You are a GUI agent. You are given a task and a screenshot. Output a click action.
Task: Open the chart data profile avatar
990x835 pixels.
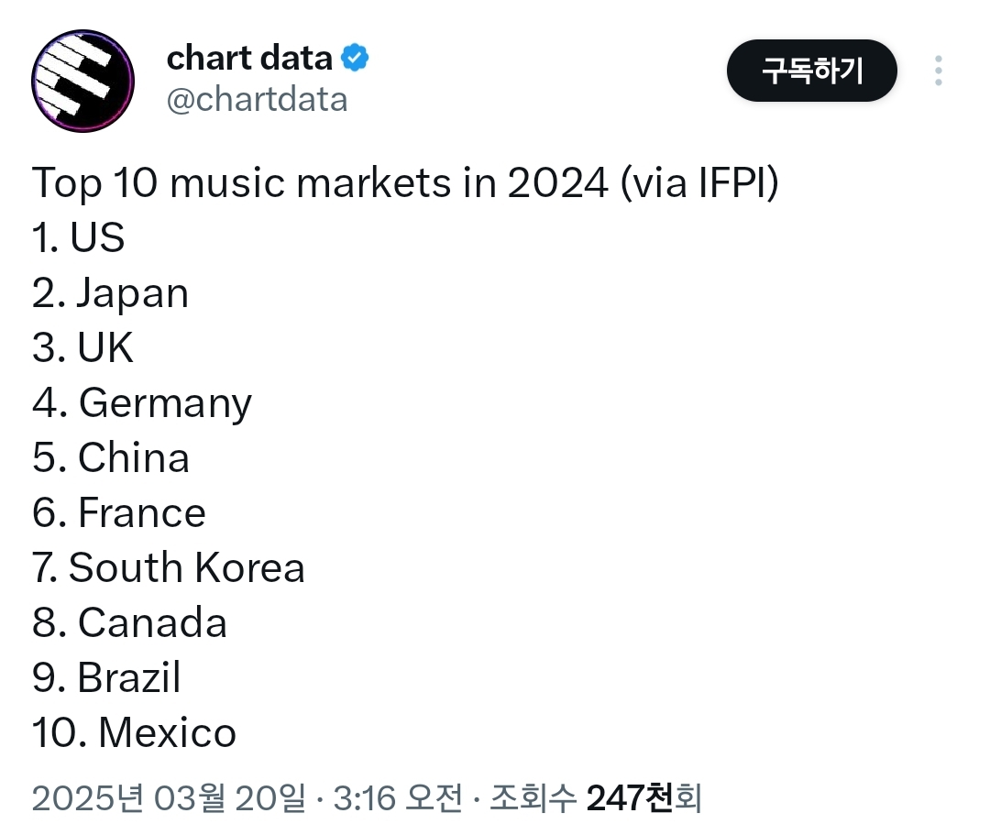(82, 80)
